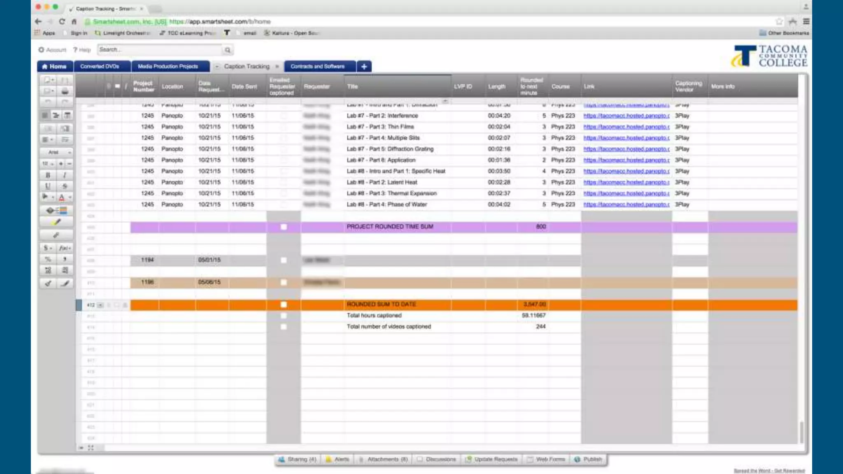Click the vertical scrollbar thumb
This screenshot has width=843, height=474.
[801, 432]
